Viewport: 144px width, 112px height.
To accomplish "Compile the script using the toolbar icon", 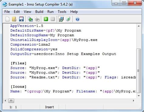I will click(x=30, y=19).
